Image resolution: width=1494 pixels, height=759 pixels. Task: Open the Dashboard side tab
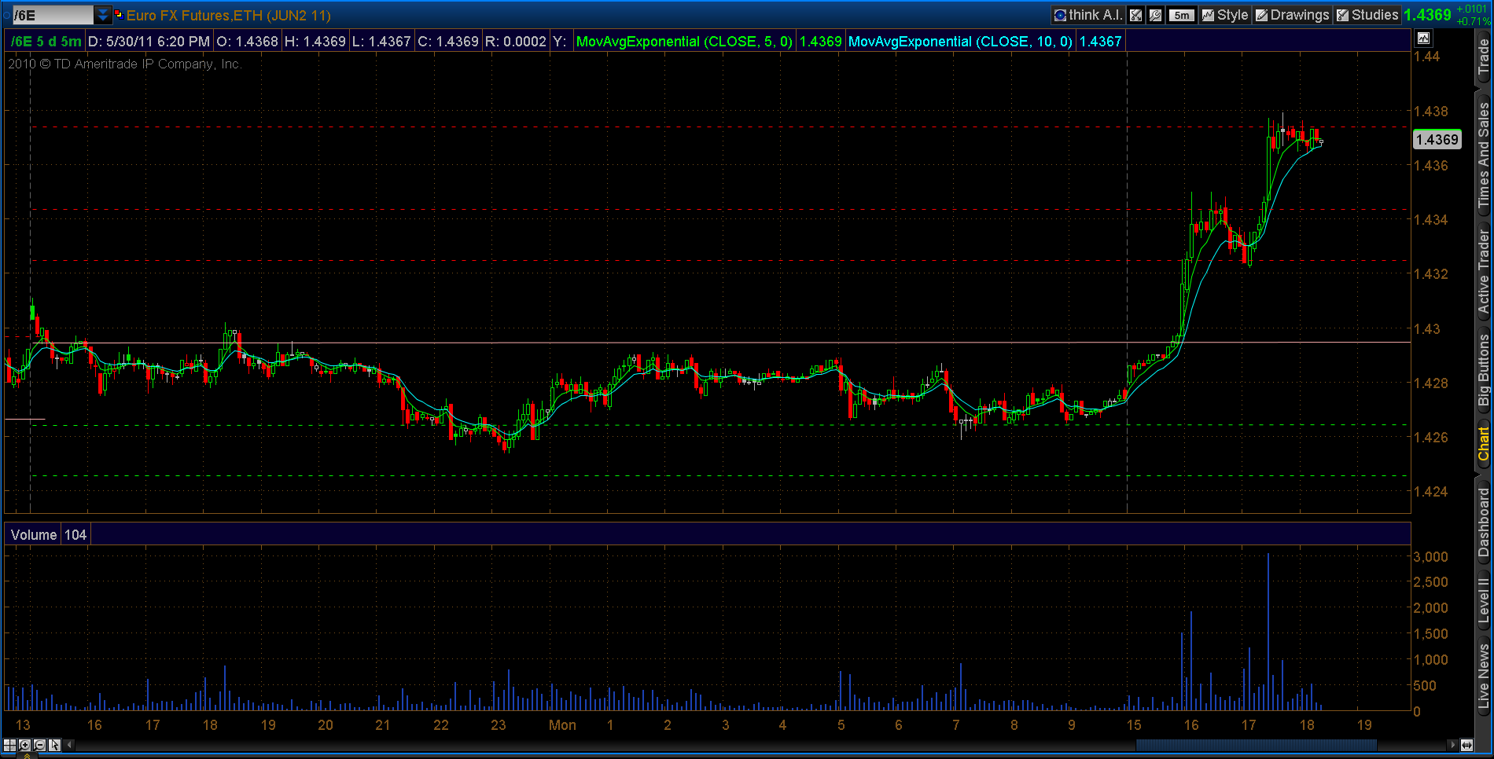pos(1484,522)
